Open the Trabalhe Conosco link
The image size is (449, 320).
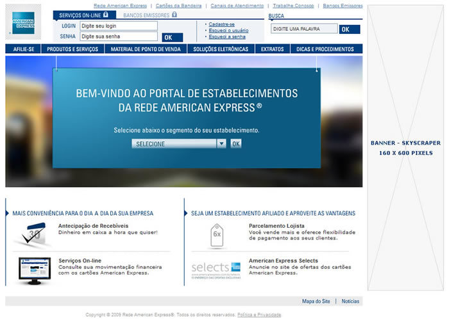pos(293,6)
